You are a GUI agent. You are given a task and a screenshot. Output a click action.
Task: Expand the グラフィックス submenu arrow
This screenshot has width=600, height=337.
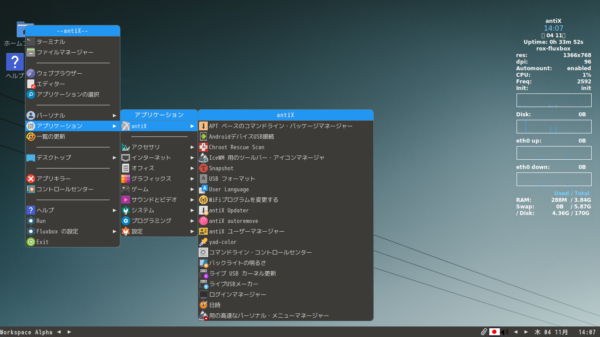(192, 179)
